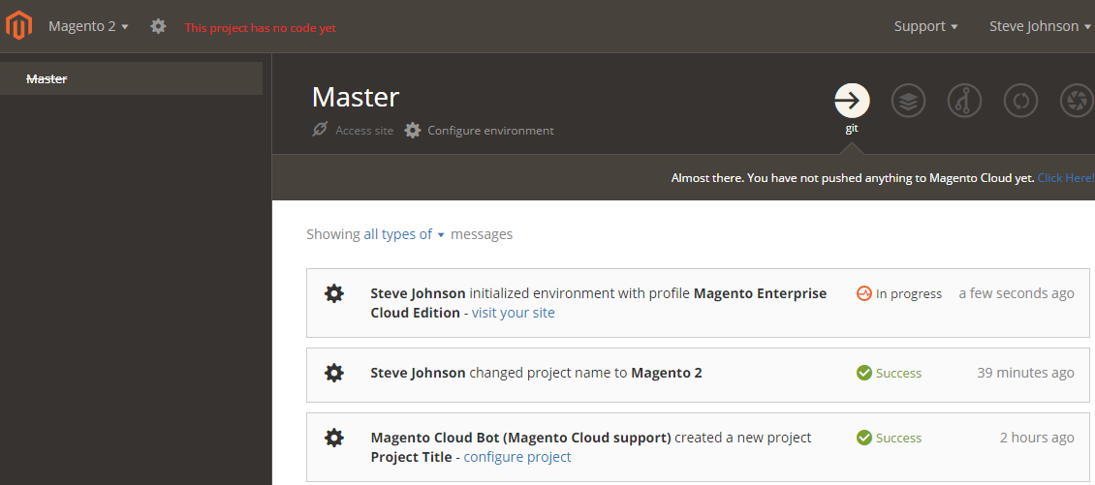Click the '39 minutes ago' timestamp
The width and height of the screenshot is (1095, 485).
[1025, 373]
